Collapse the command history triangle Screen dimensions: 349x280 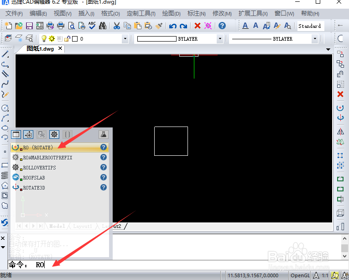tap(3, 247)
